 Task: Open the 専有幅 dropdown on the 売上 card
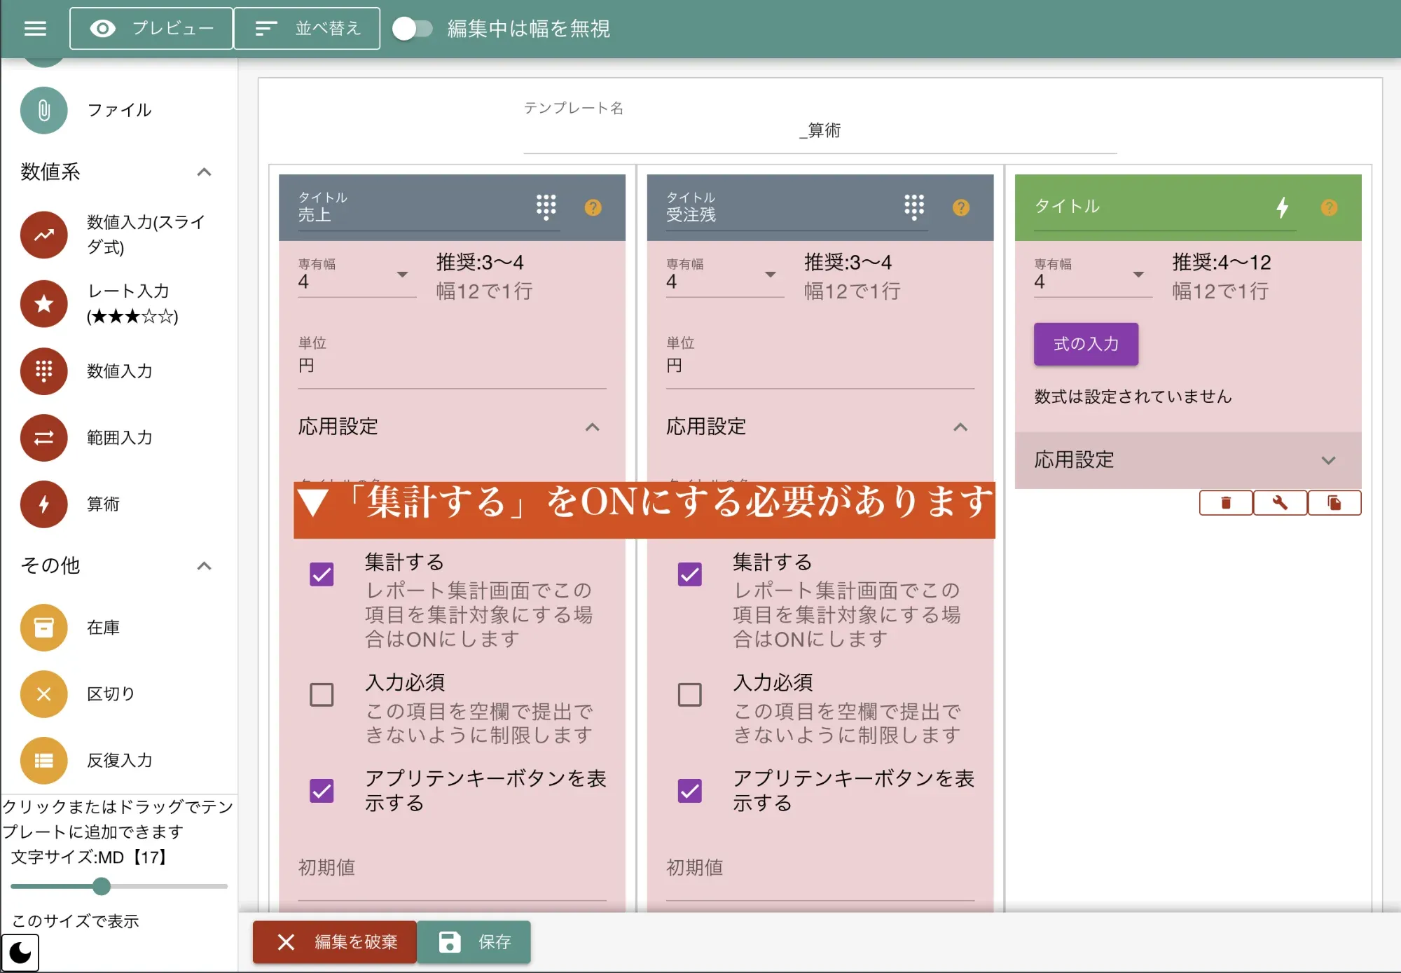403,275
